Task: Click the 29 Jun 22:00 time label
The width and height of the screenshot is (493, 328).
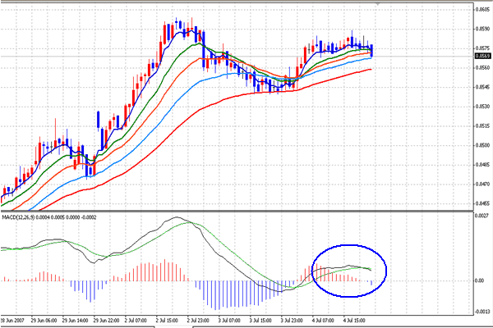Action: (x=106, y=321)
